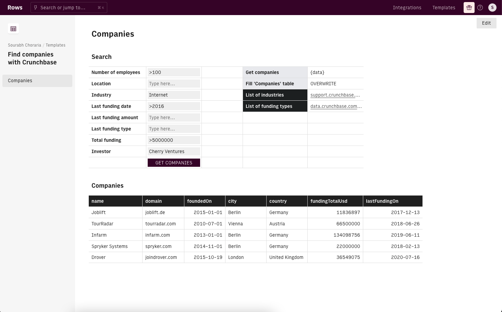502x312 pixels.
Task: Select the Vienna city cell
Action: tap(246, 224)
